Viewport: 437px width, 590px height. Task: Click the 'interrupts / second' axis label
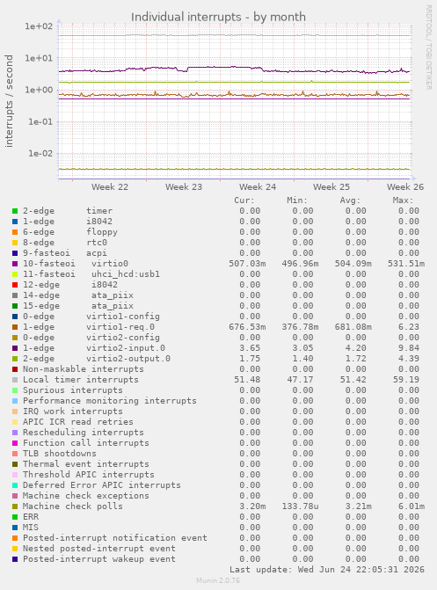[x=9, y=101]
